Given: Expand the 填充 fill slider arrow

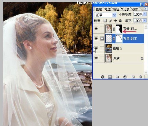Looking at the screenshot, I should (144, 20).
